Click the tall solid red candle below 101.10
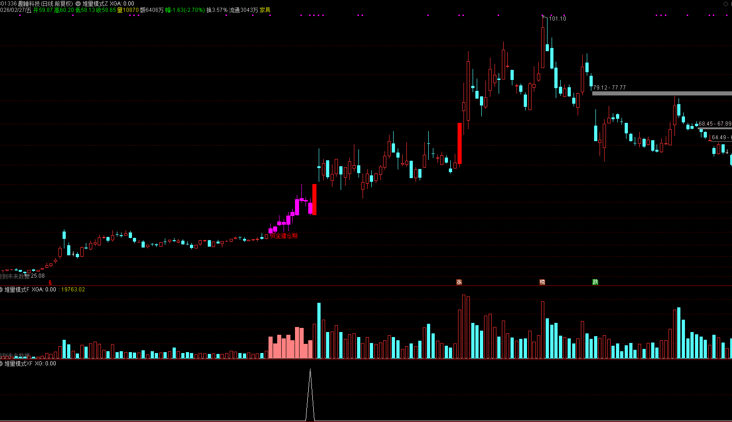732x422 pixels. [x=460, y=143]
